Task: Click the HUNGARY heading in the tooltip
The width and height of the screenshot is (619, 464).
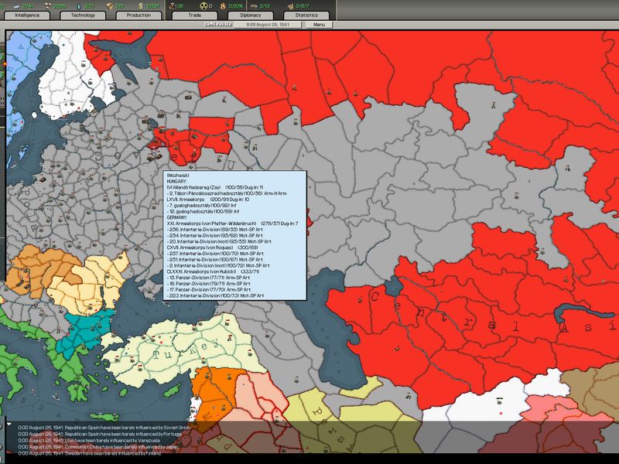Action: (x=176, y=182)
